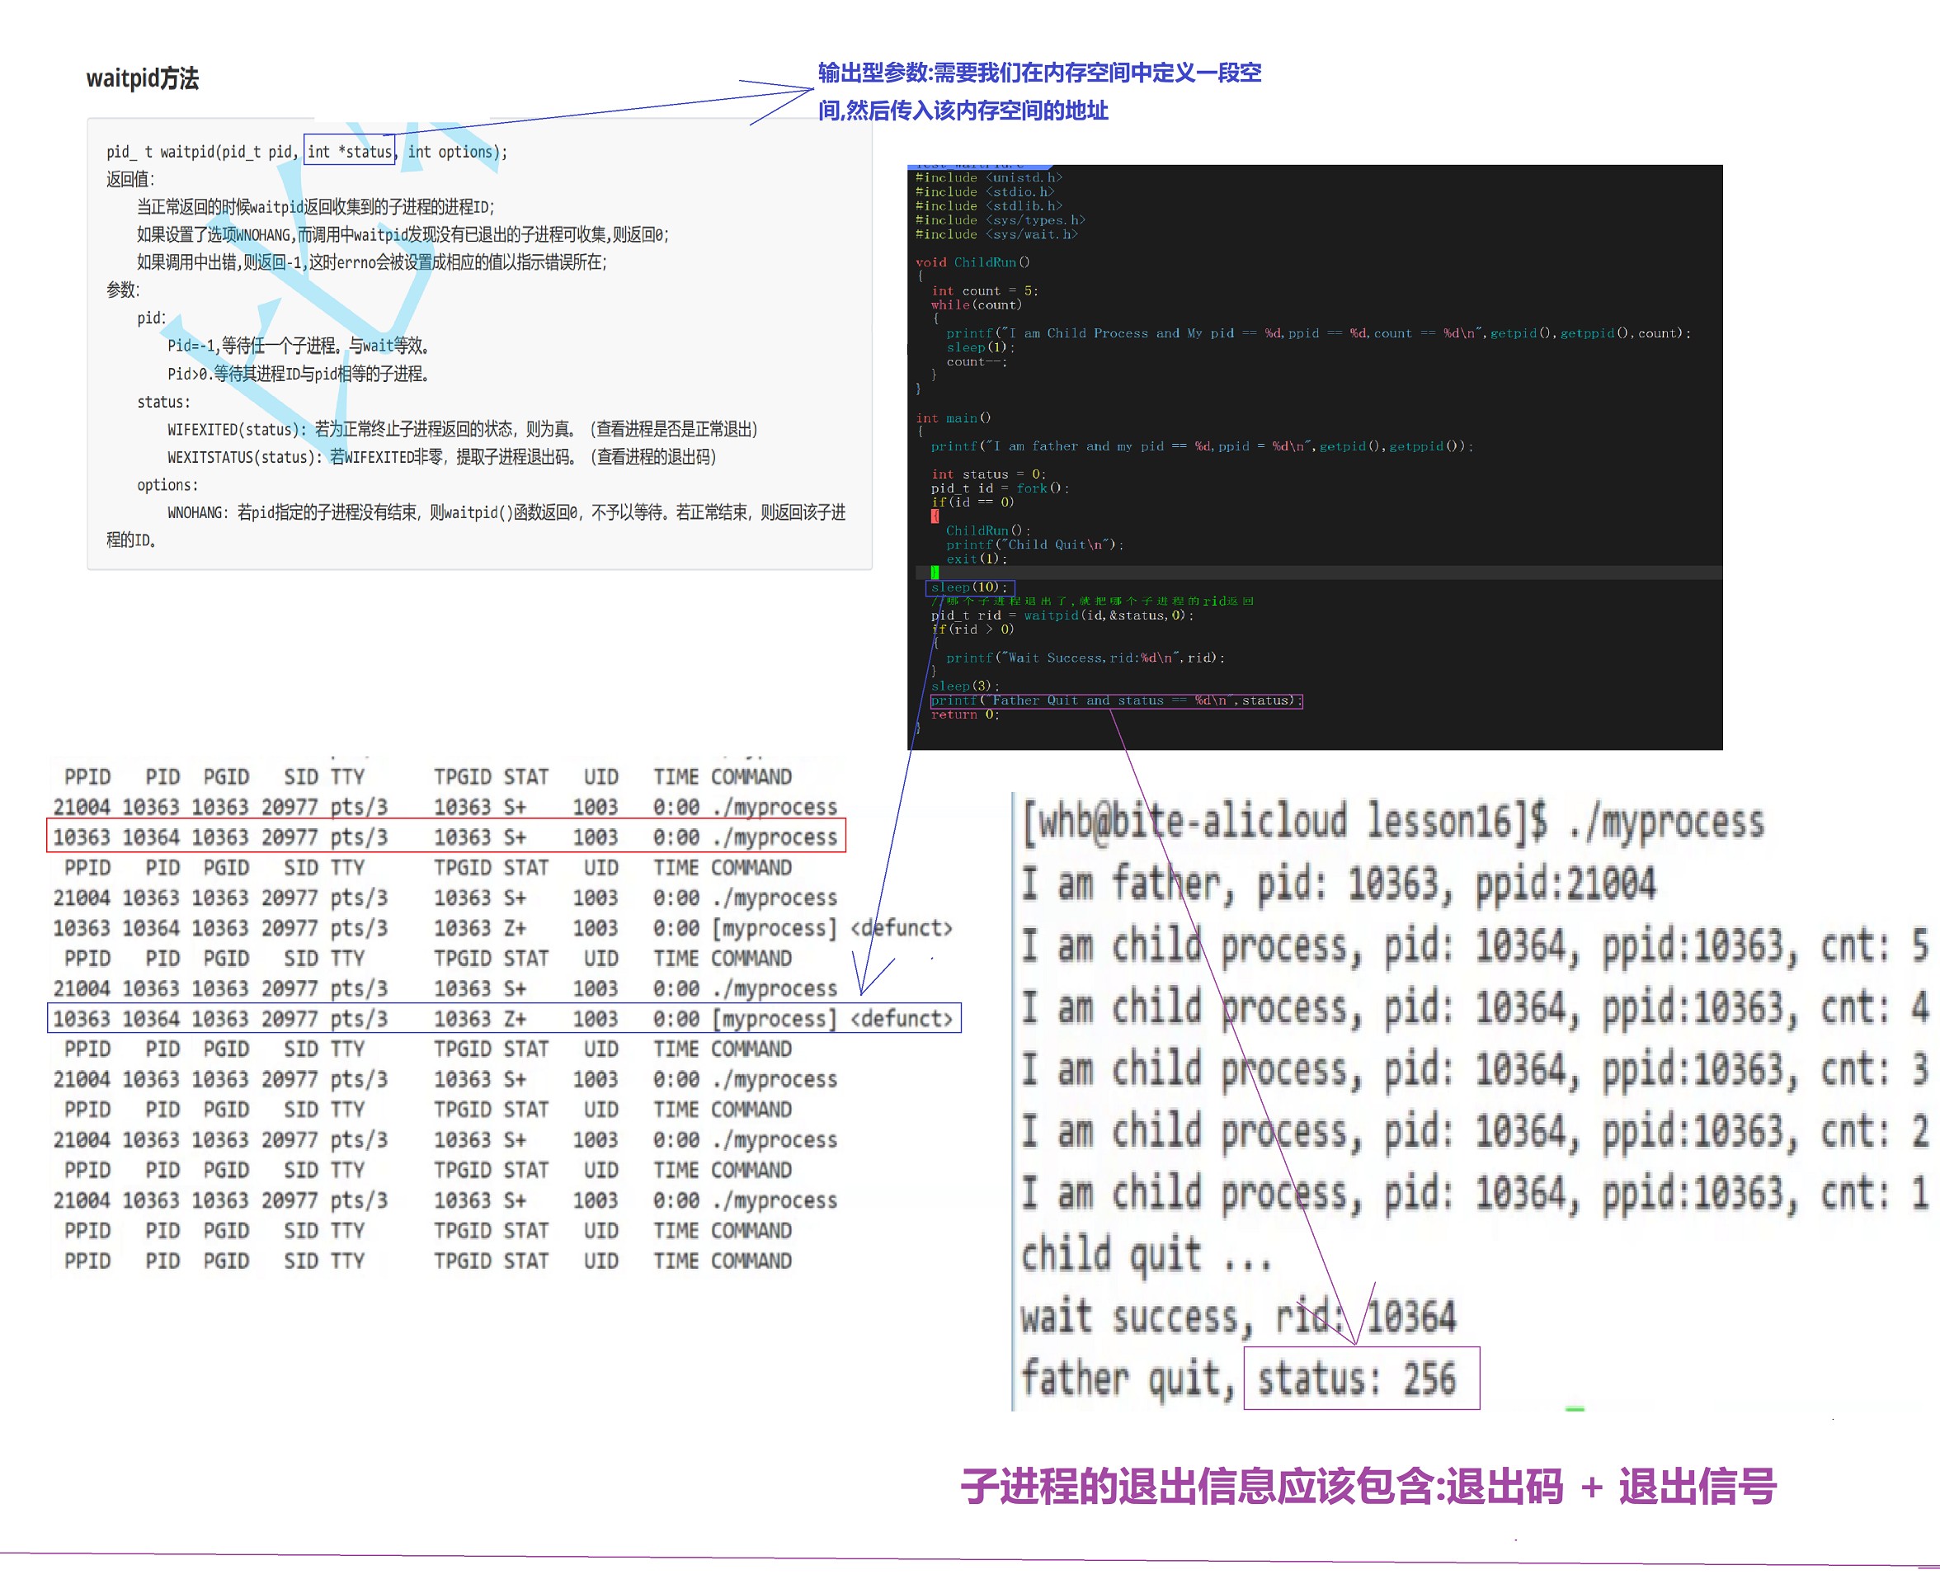
Task: Click the red-boxed process row with PID 10364
Action: [445, 837]
